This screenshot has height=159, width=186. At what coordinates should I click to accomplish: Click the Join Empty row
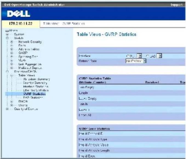[x=131, y=87]
